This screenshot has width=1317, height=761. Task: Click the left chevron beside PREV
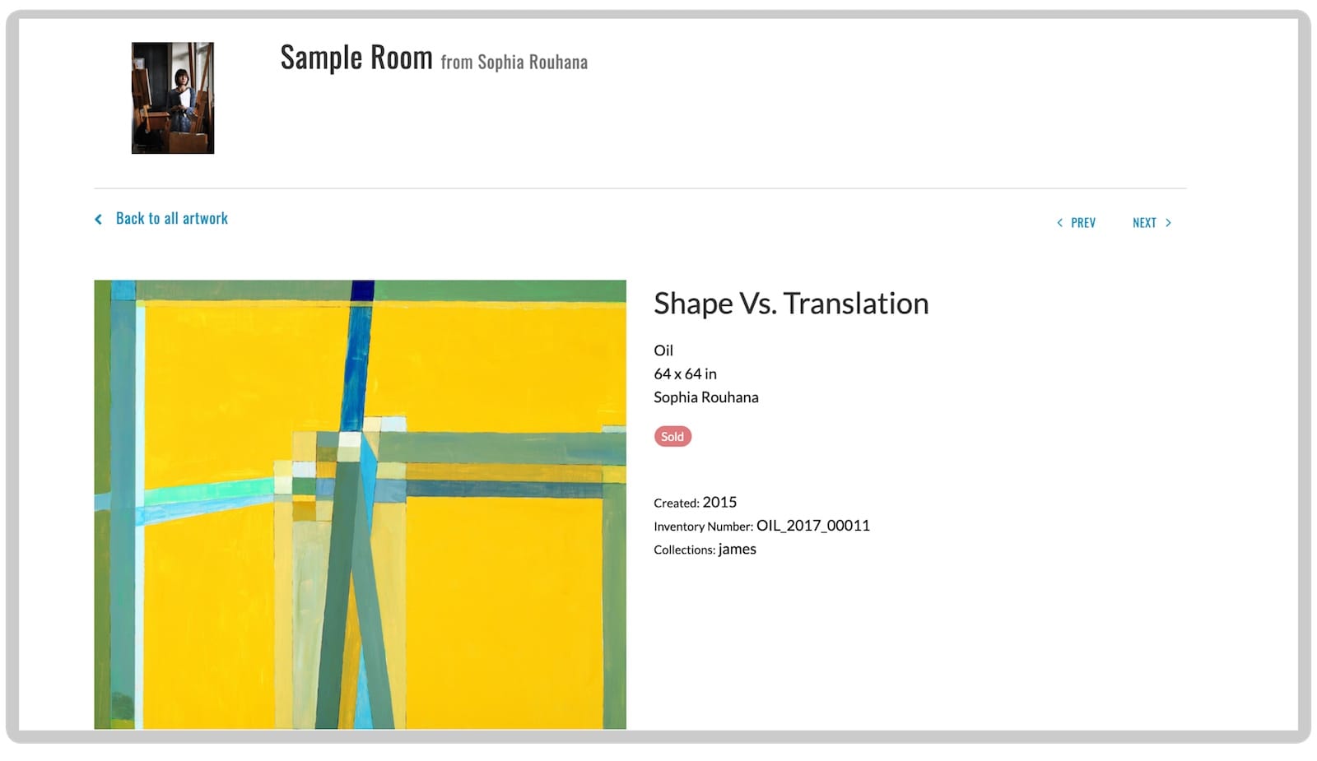coord(1059,223)
